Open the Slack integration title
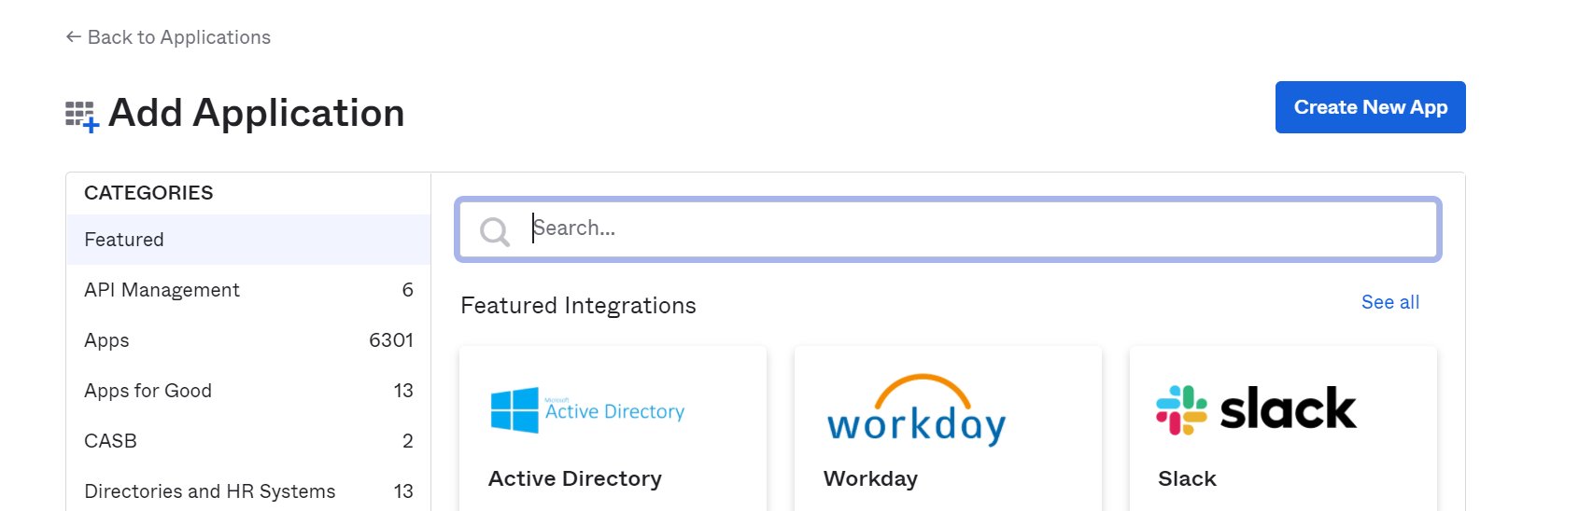Image resolution: width=1593 pixels, height=511 pixels. click(x=1187, y=478)
